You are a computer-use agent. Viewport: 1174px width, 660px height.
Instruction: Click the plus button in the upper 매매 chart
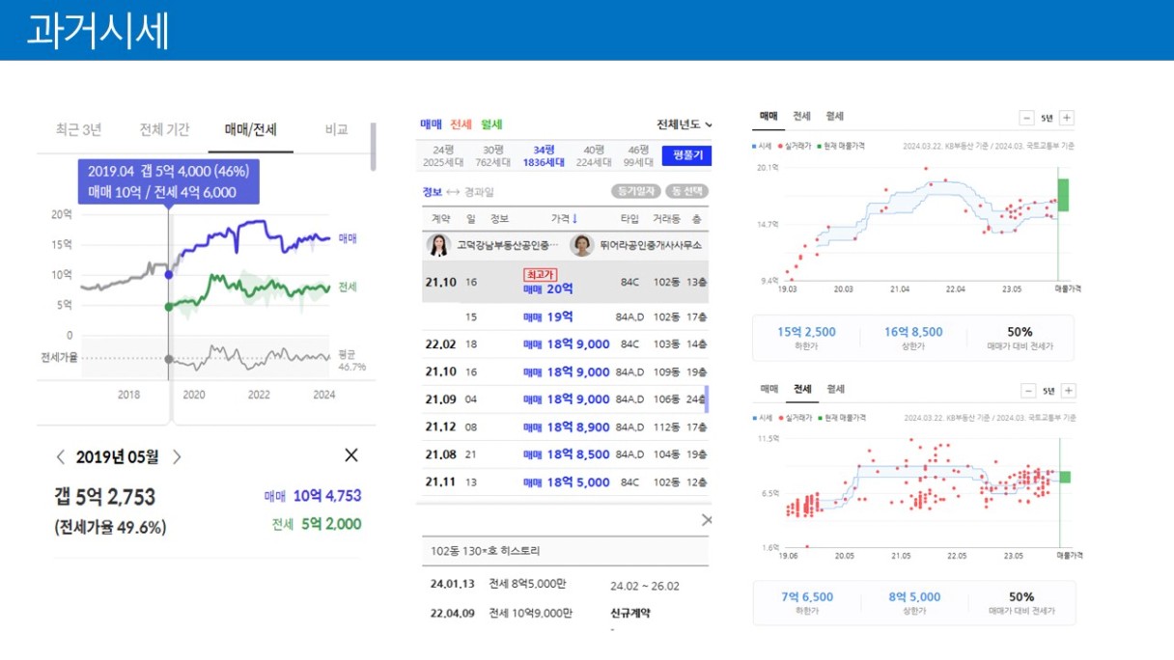click(x=1067, y=118)
